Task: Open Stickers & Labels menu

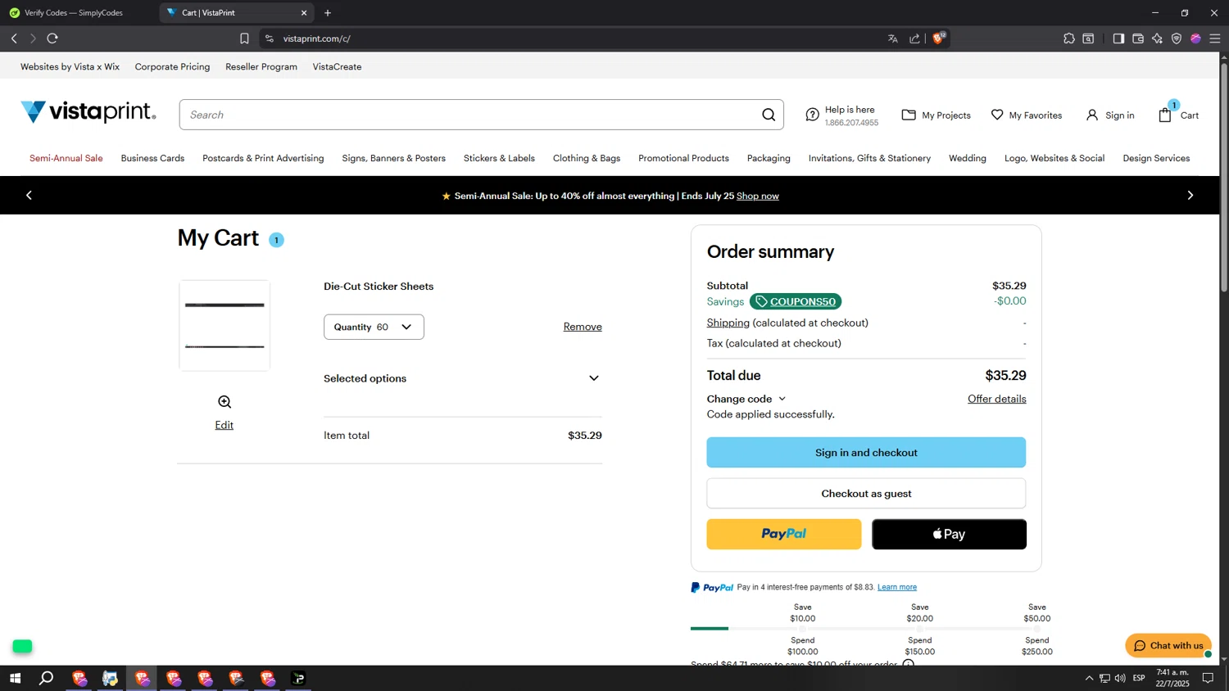Action: pyautogui.click(x=499, y=158)
